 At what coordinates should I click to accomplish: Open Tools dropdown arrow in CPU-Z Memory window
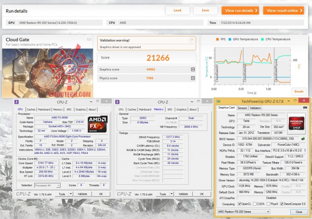tap(172, 194)
